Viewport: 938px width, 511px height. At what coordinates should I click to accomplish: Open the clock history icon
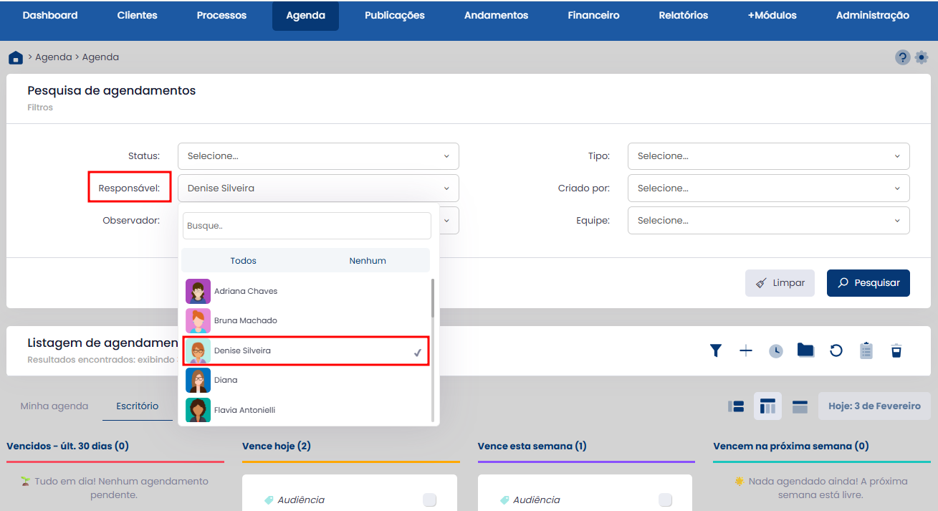pyautogui.click(x=776, y=350)
